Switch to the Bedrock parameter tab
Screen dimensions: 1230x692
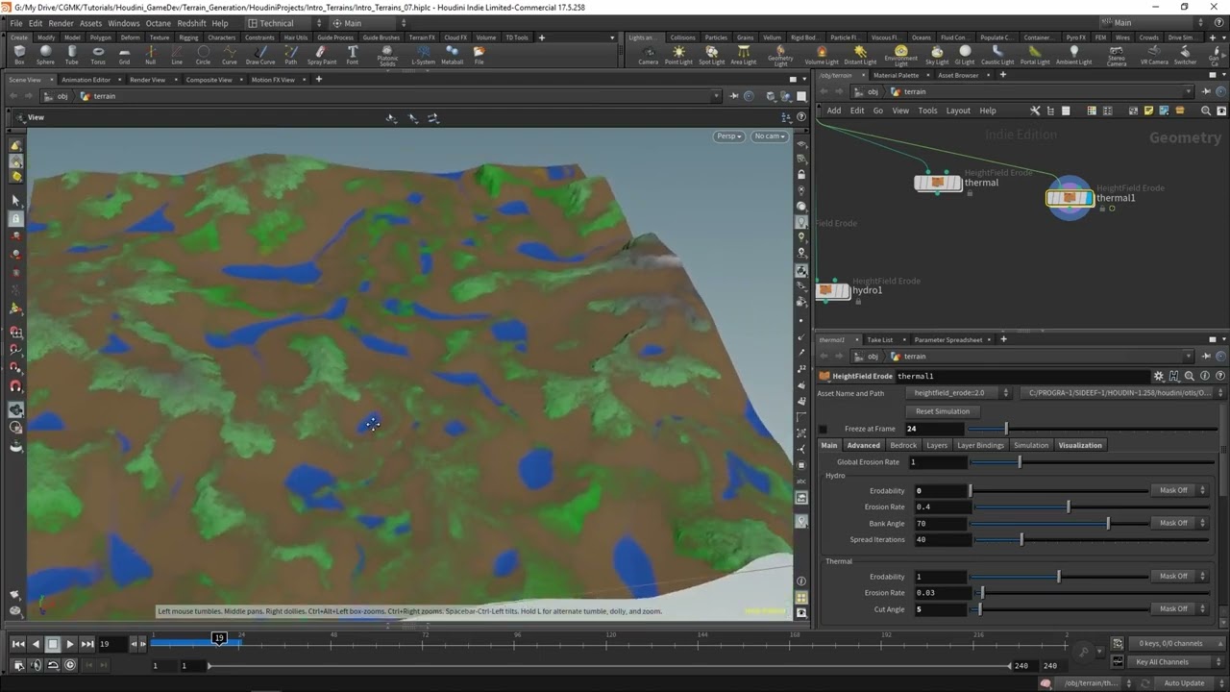[x=903, y=445]
